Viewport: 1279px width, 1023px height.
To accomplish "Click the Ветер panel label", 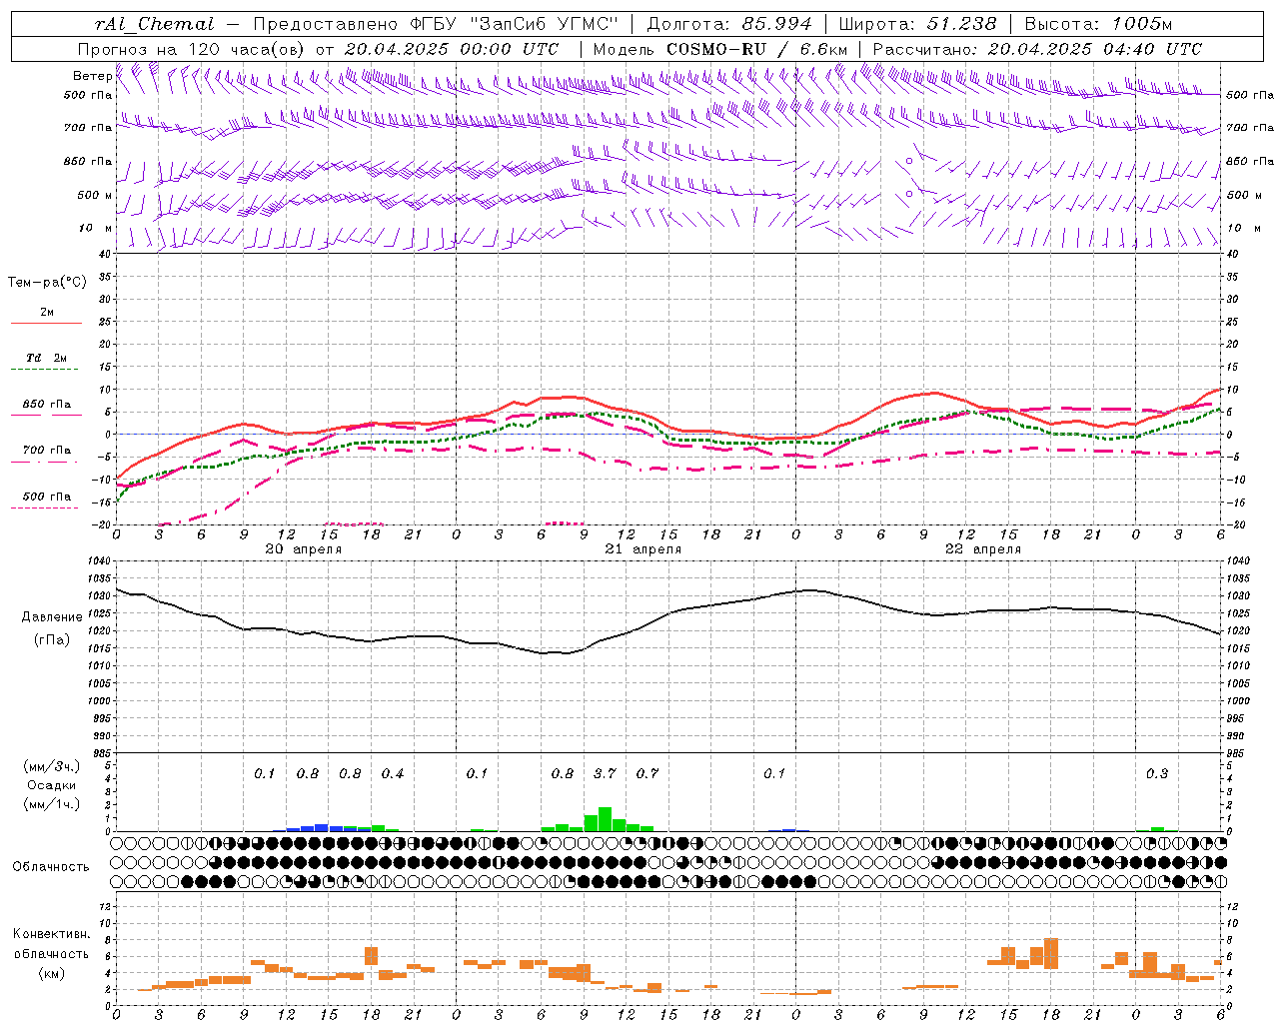I will tap(92, 76).
